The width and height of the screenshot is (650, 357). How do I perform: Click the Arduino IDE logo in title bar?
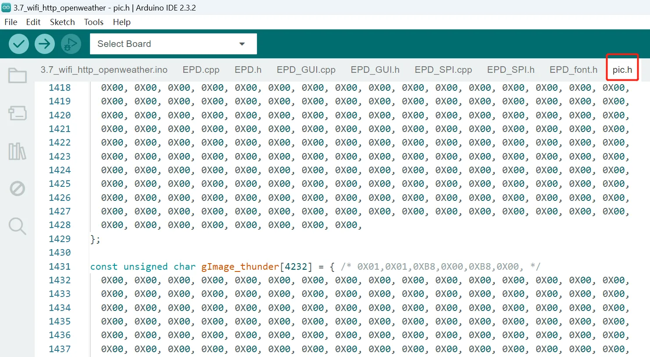pyautogui.click(x=6, y=7)
